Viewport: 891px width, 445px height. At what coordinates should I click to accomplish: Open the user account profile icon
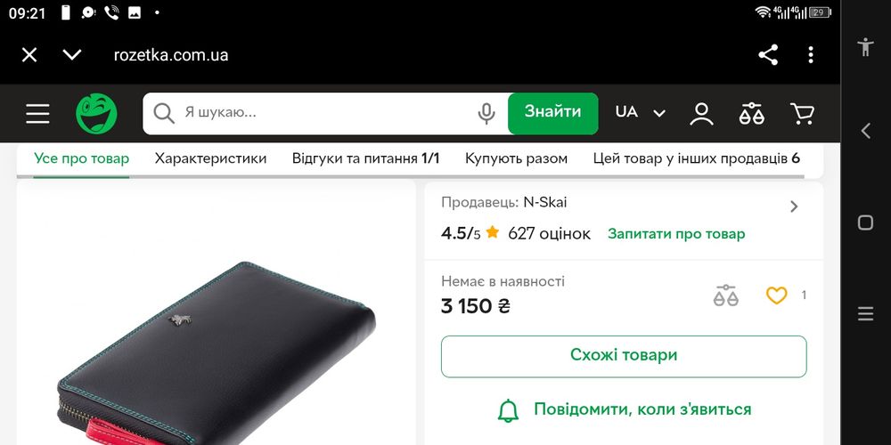[701, 114]
